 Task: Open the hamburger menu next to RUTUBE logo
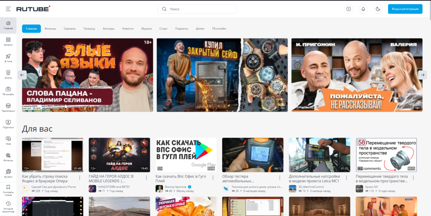(8, 9)
